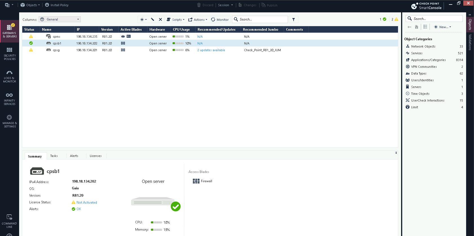Toggle the warning status gateway filter

coord(395,19)
